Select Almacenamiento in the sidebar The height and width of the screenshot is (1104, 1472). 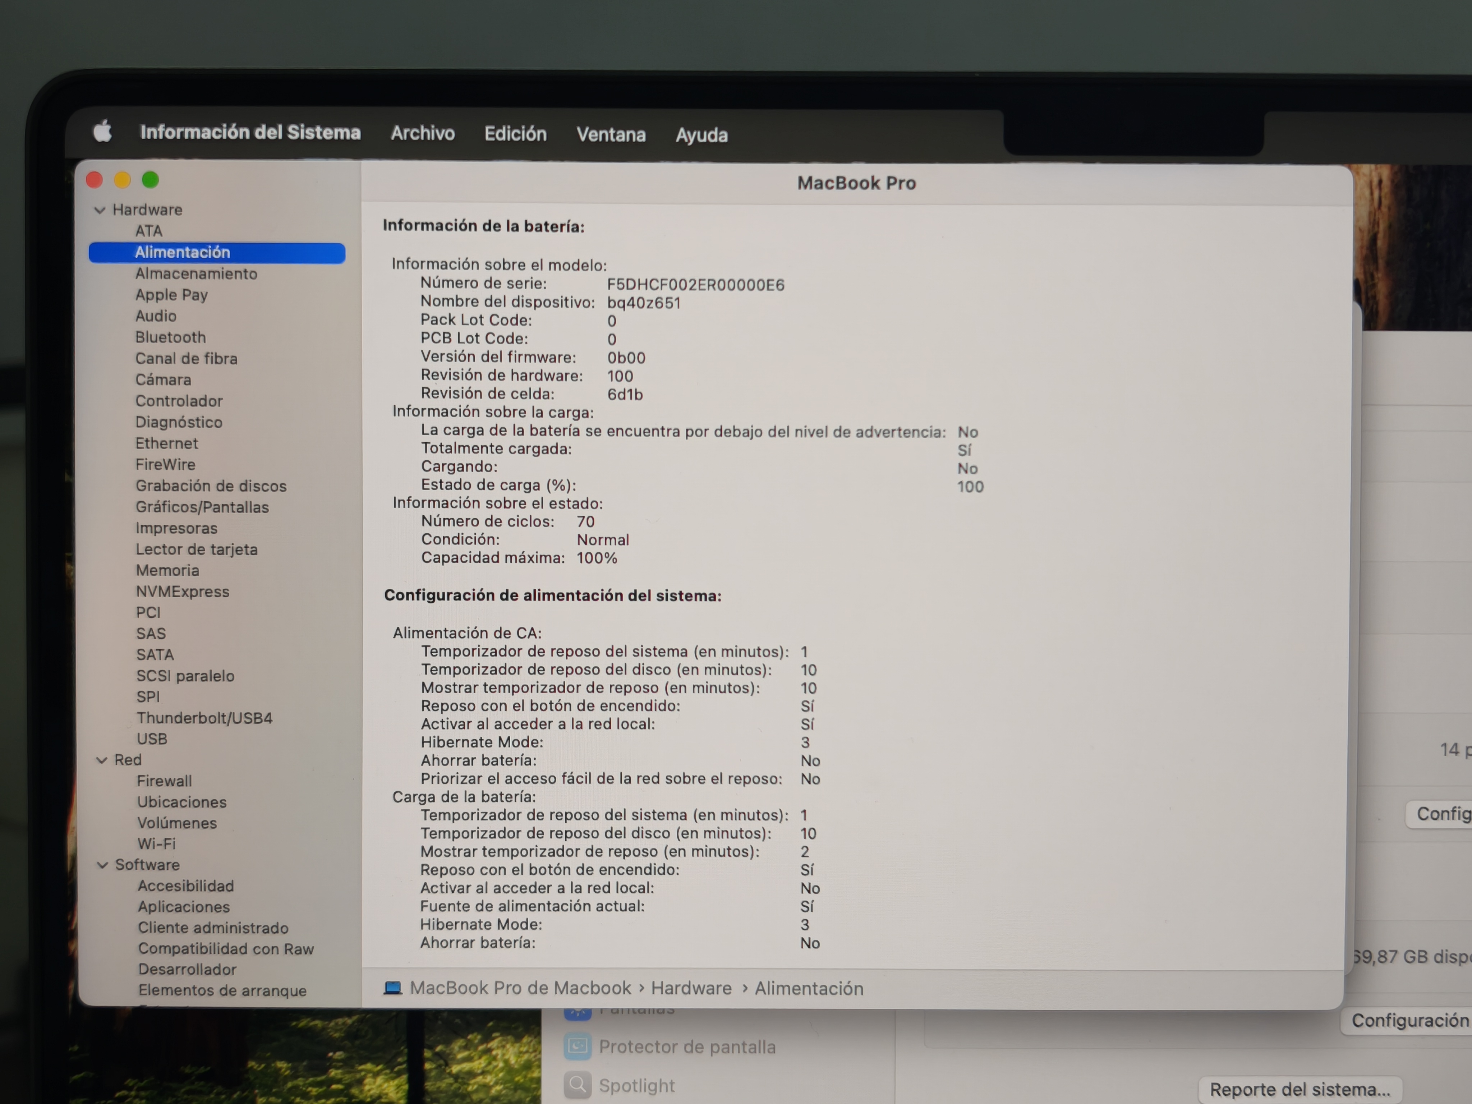coord(195,273)
